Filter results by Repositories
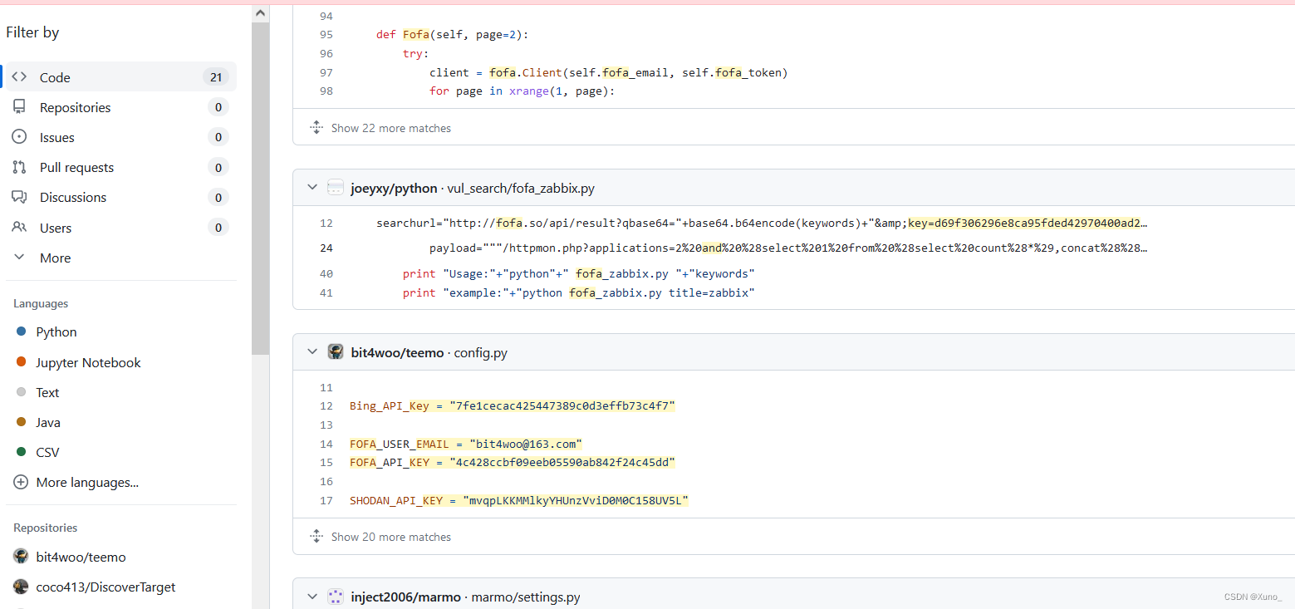Screen dimensions: 1295x609 (121, 107)
